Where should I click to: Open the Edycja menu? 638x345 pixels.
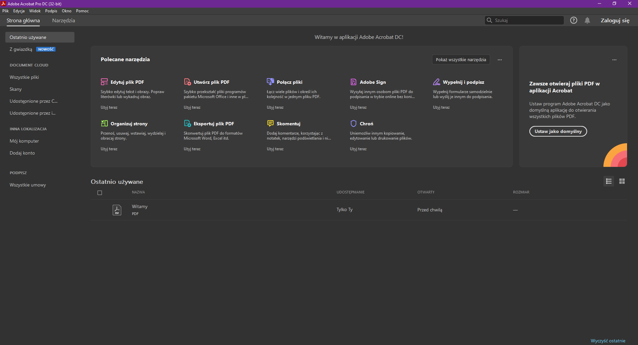tap(19, 11)
